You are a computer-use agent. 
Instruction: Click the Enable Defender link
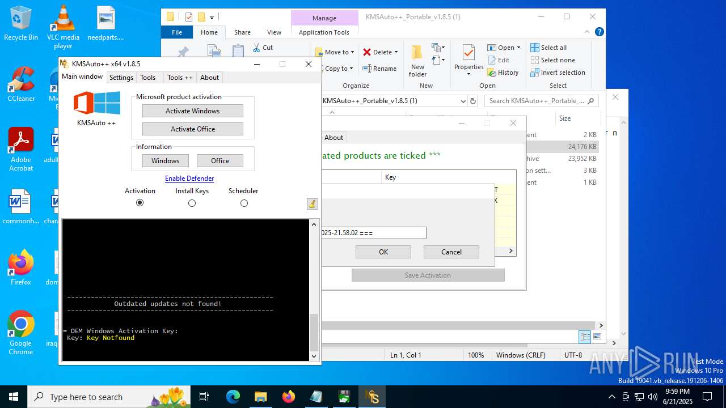[189, 178]
